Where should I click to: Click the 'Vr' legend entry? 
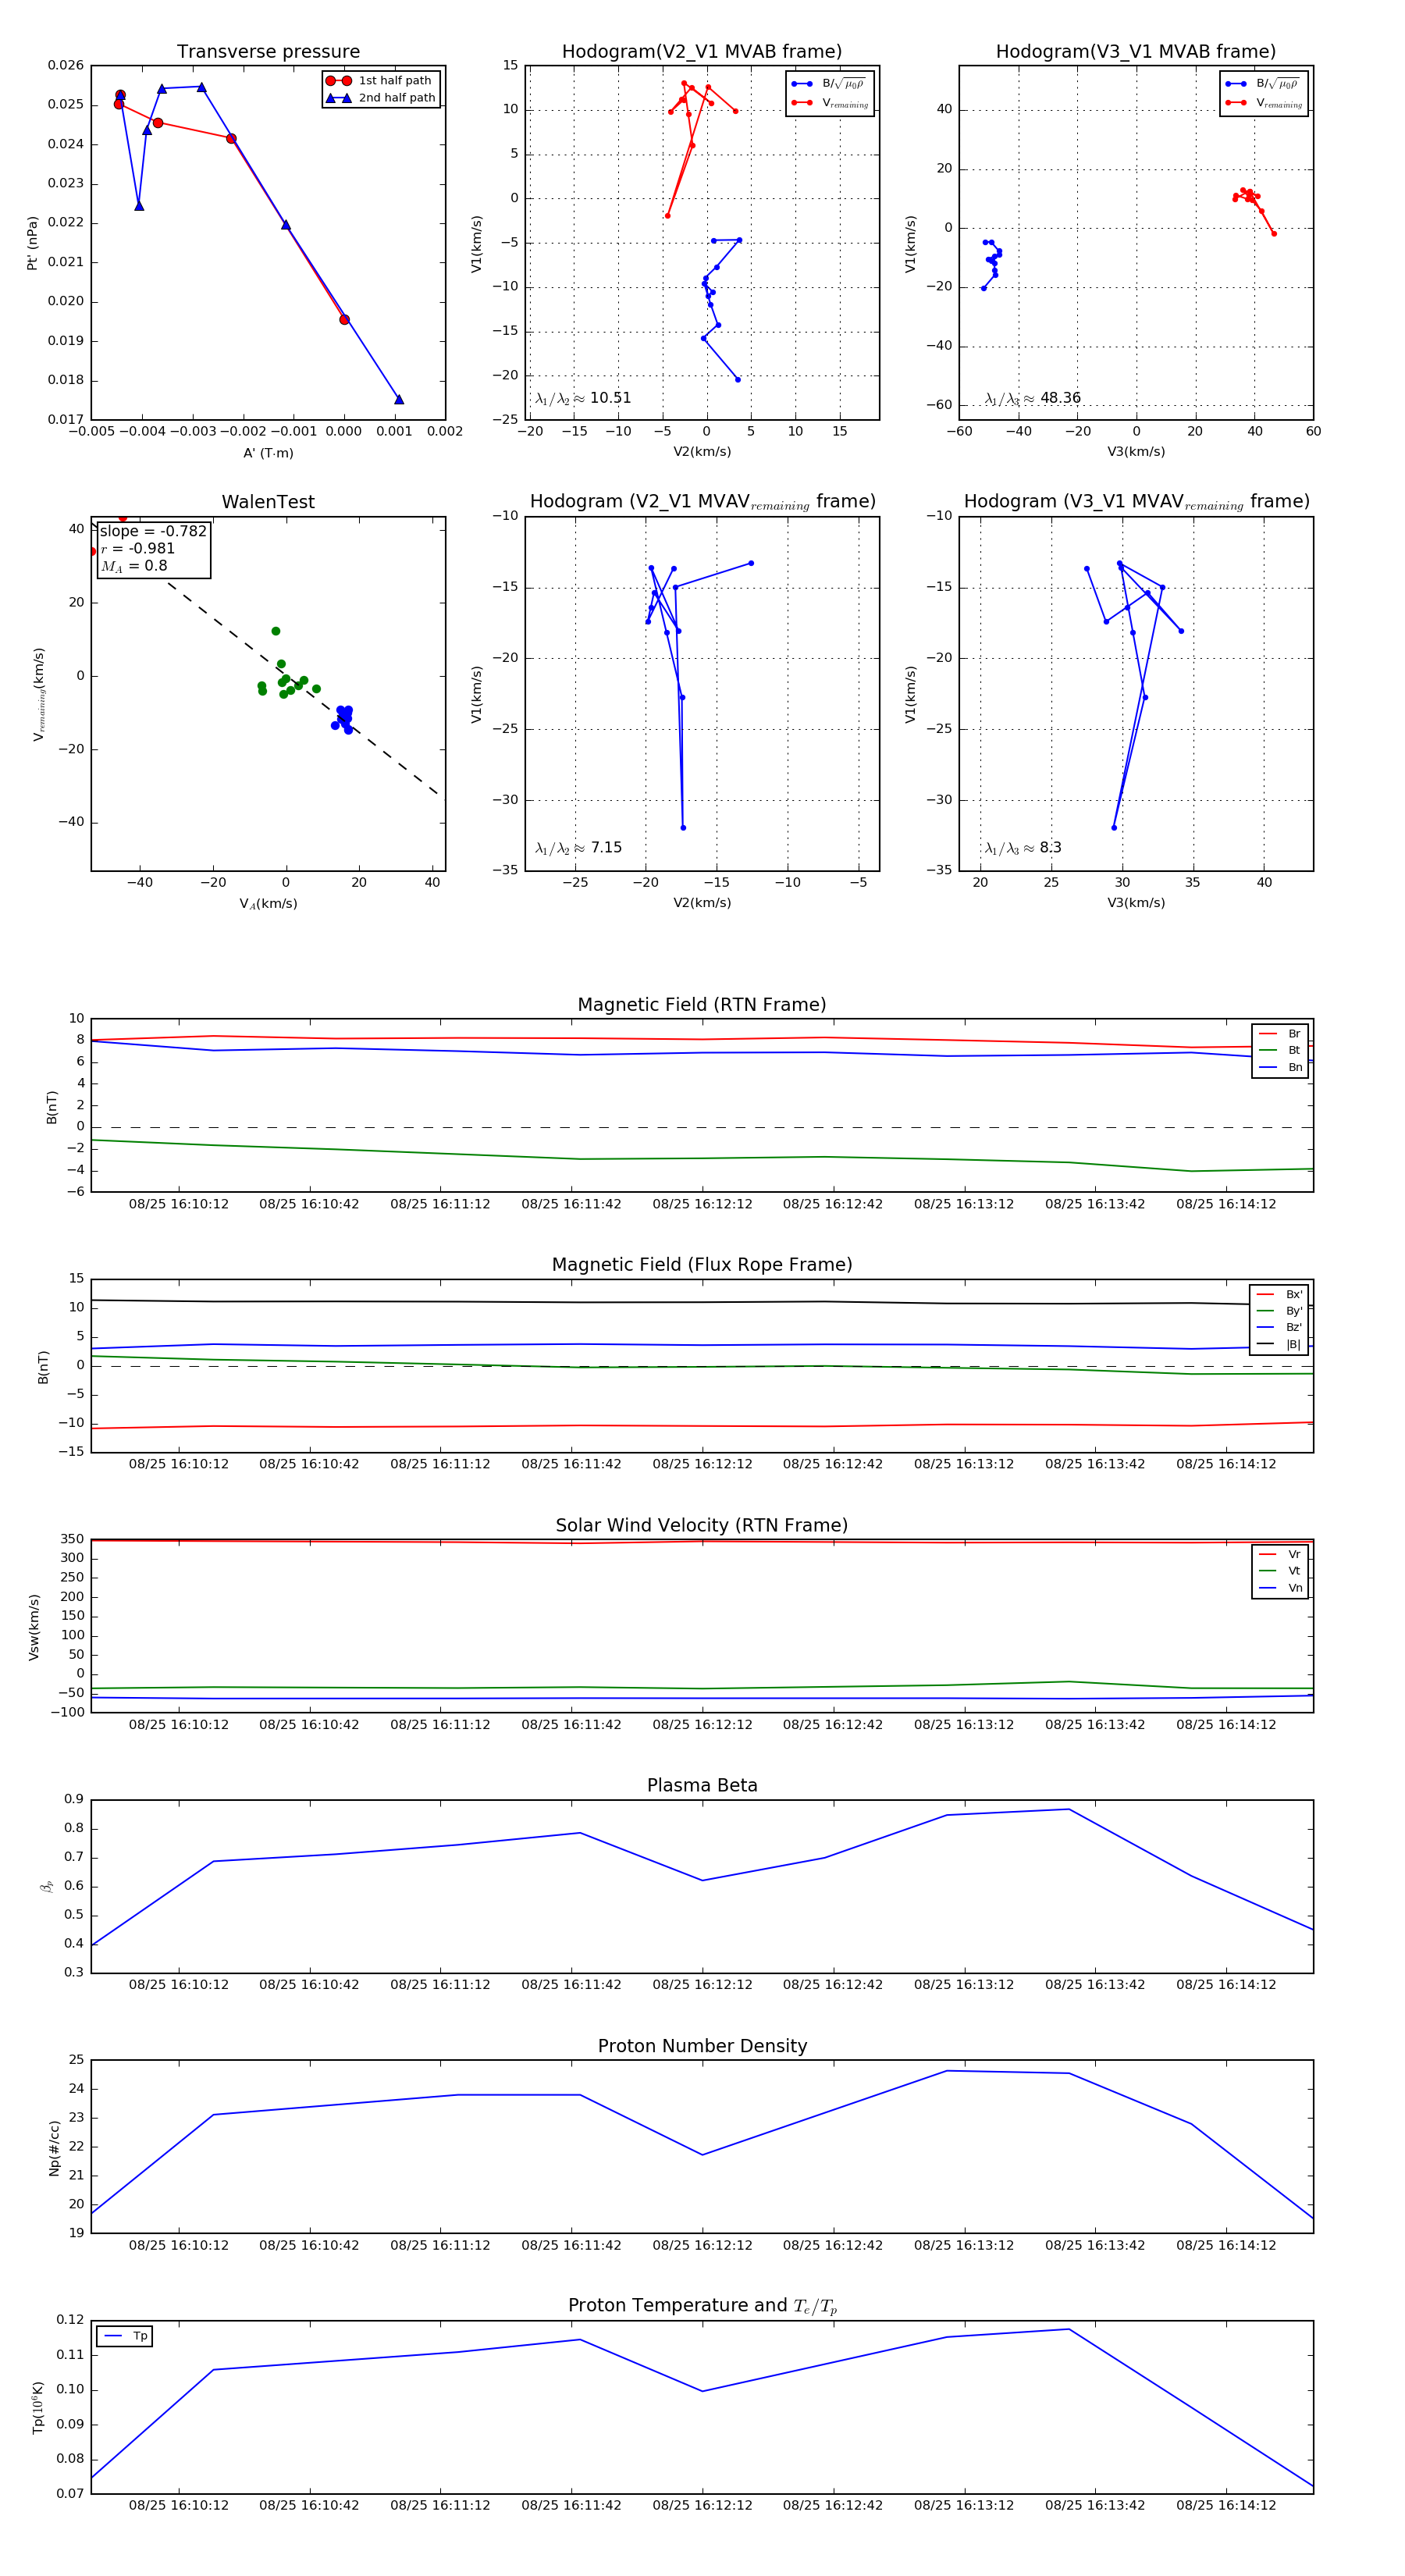click(1280, 1554)
